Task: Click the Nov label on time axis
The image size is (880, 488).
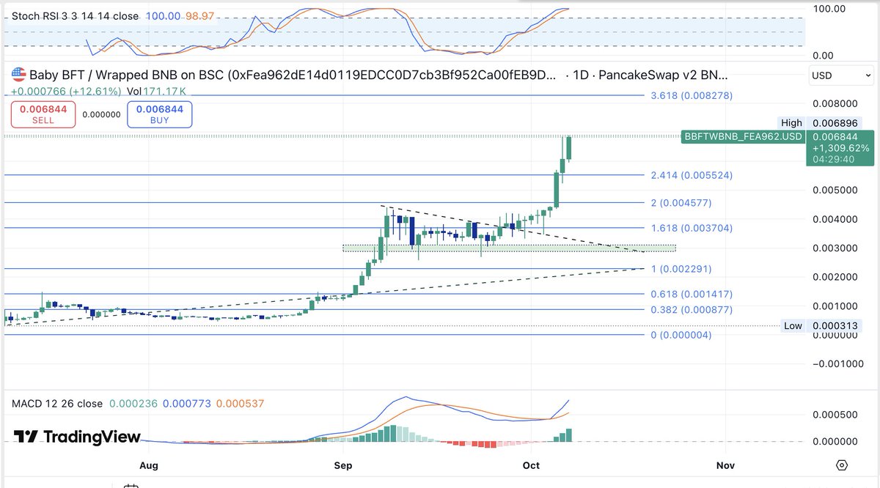Action: [x=725, y=465]
